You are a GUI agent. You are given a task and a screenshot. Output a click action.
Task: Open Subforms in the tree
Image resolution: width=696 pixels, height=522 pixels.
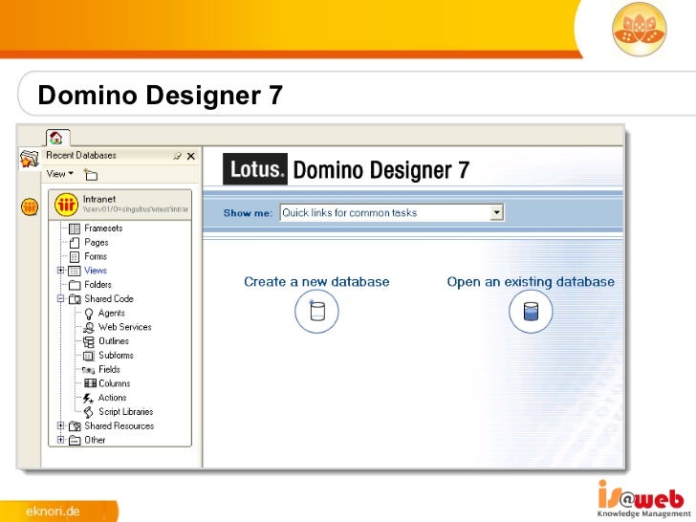click(x=116, y=356)
